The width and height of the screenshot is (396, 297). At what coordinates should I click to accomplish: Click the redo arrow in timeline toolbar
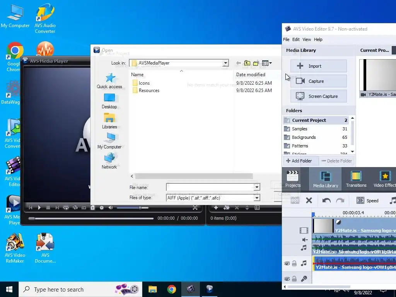(x=340, y=201)
